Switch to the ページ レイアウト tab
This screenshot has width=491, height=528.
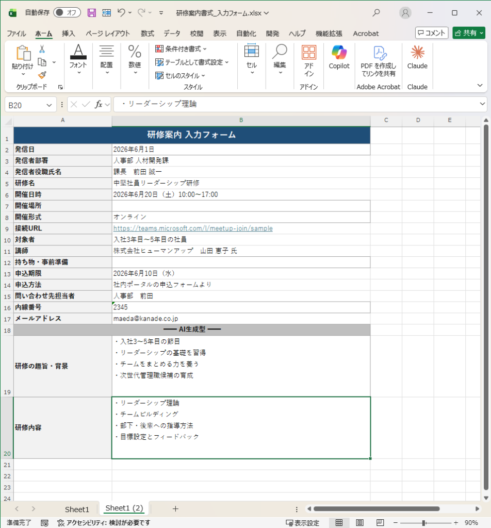(107, 34)
